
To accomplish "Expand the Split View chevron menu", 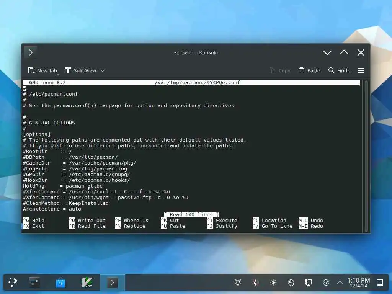I will [x=103, y=71].
